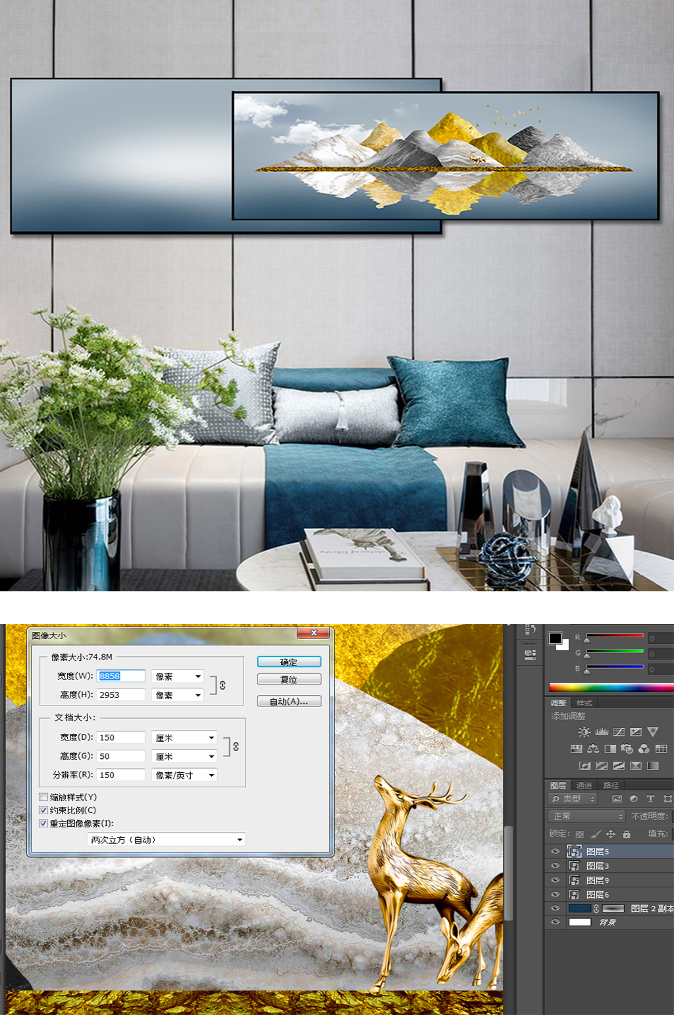Image resolution: width=674 pixels, height=1015 pixels.
Task: Click the 自动(A)... button
Action: point(289,702)
